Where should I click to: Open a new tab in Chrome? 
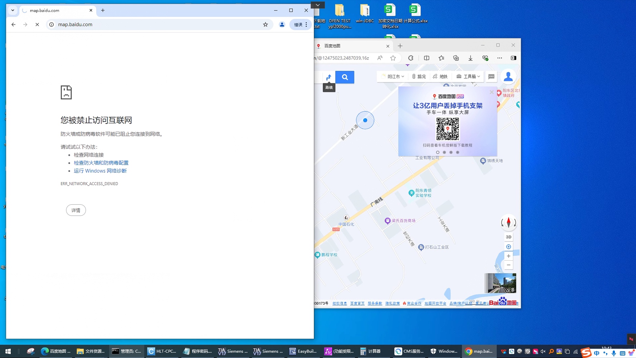coord(103,10)
